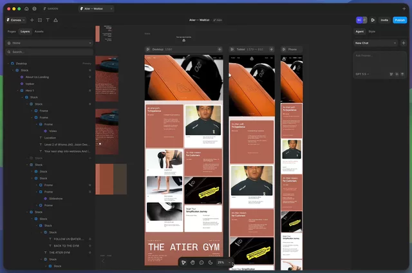Click the main branch label in title
This screenshot has height=273, width=412.
point(218,20)
